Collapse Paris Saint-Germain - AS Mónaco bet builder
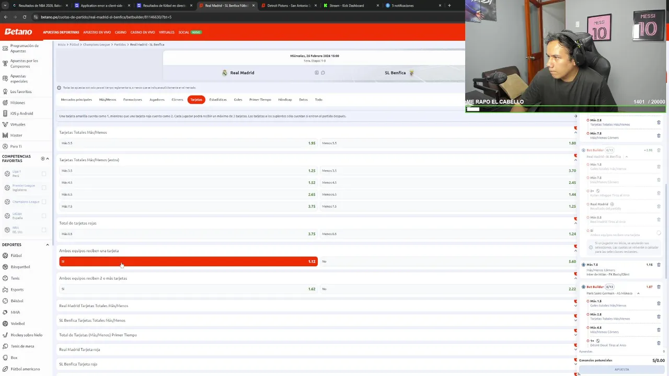Image resolution: width=669 pixels, height=376 pixels. [x=638, y=293]
